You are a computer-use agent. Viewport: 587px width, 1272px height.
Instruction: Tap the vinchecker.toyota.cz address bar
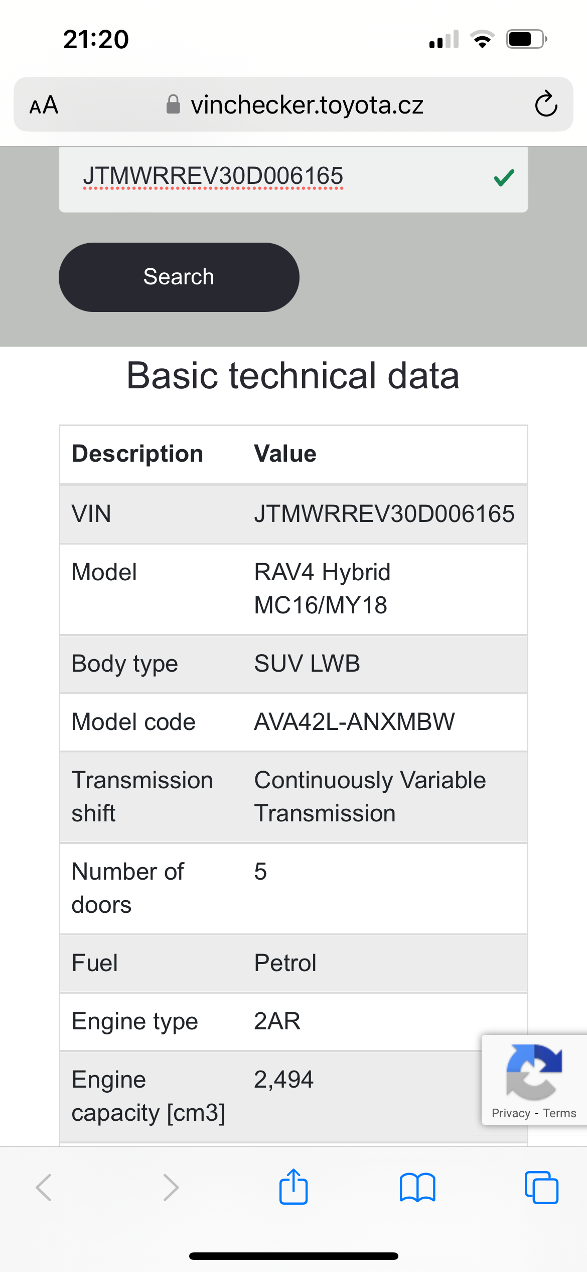click(x=307, y=105)
